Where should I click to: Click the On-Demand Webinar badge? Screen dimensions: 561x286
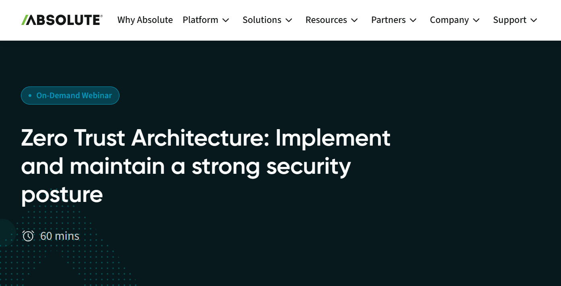(70, 95)
